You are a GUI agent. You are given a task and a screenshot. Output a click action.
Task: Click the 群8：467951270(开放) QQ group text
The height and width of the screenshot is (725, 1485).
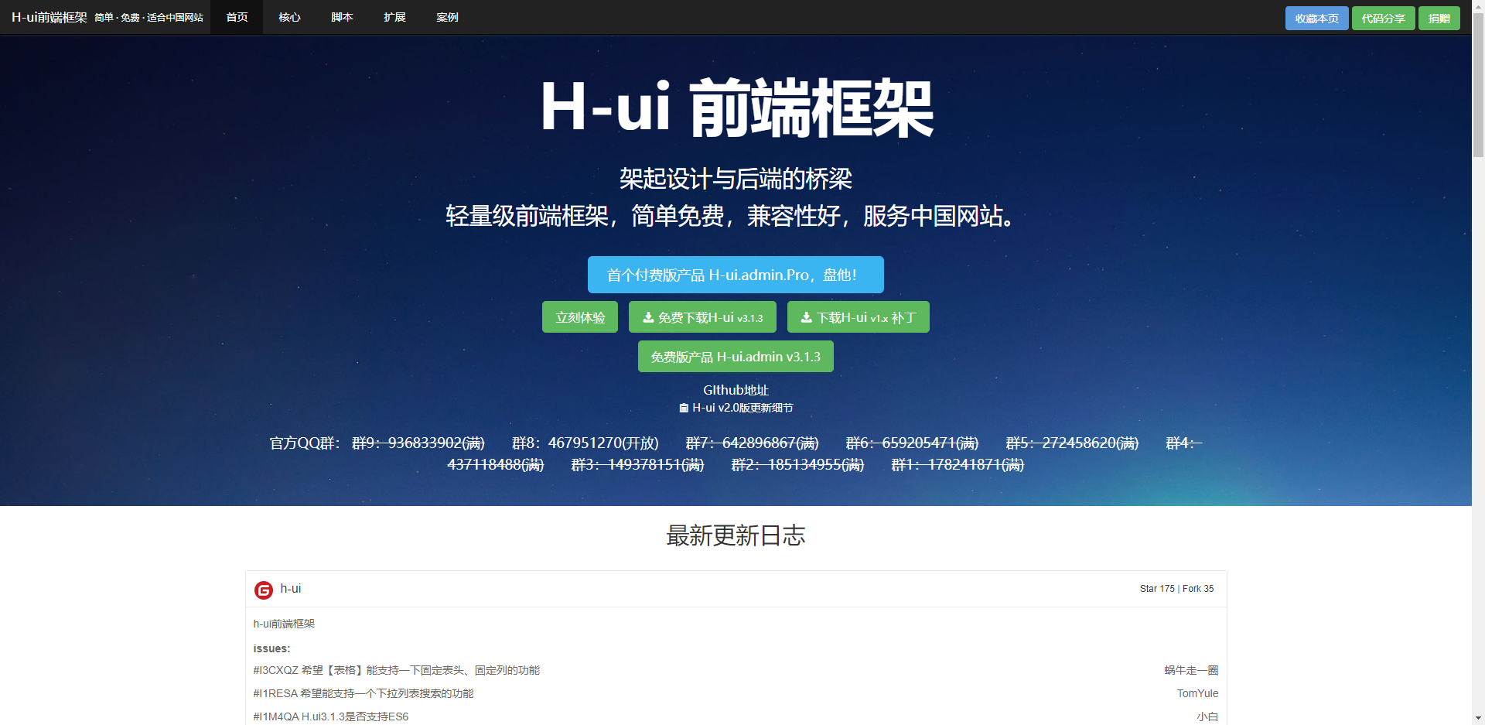click(585, 443)
